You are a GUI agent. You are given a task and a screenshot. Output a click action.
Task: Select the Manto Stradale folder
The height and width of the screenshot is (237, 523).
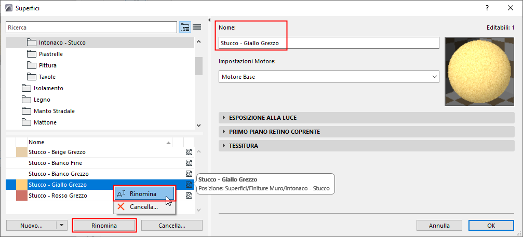pos(54,111)
